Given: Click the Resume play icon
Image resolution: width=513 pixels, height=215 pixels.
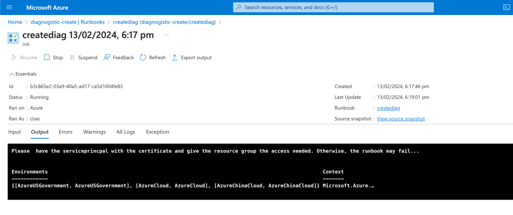Looking at the screenshot, I should 14,57.
